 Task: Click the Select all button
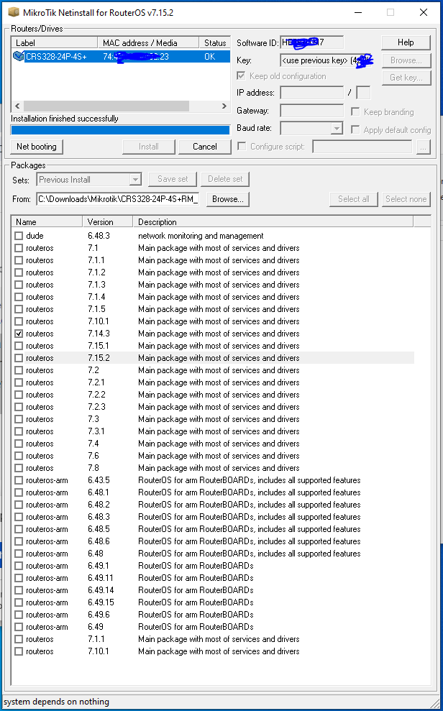(x=354, y=199)
